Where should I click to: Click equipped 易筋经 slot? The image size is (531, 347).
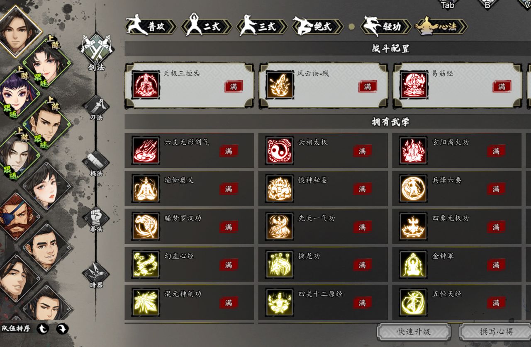click(x=458, y=86)
